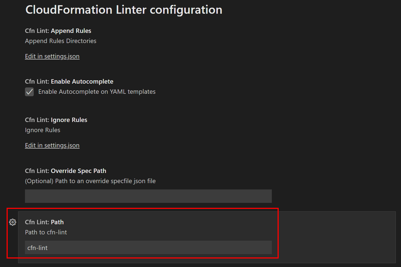Open Edit in settings.json under Ignore Rules
The image size is (401, 267).
coord(52,145)
